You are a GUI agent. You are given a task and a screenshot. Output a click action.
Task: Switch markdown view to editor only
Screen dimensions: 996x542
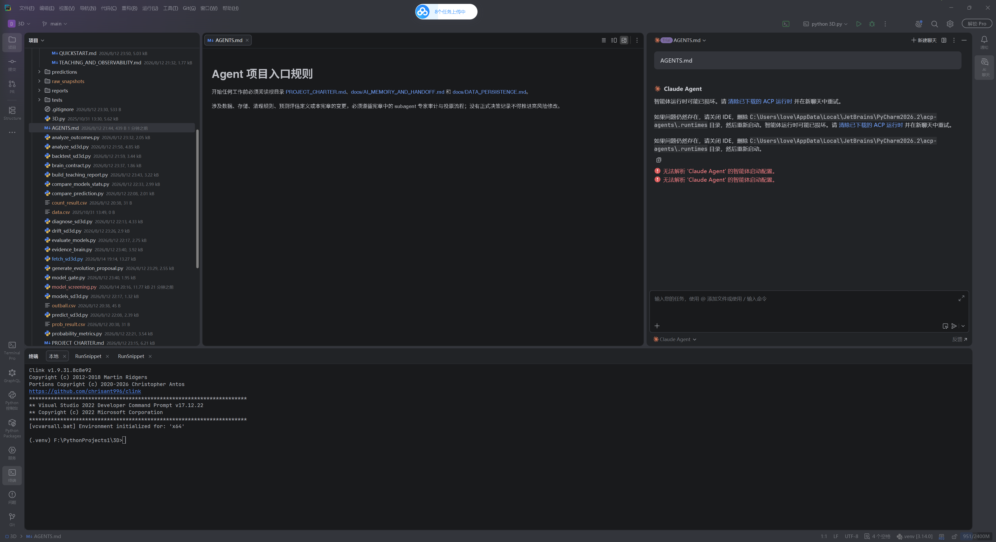pos(604,40)
